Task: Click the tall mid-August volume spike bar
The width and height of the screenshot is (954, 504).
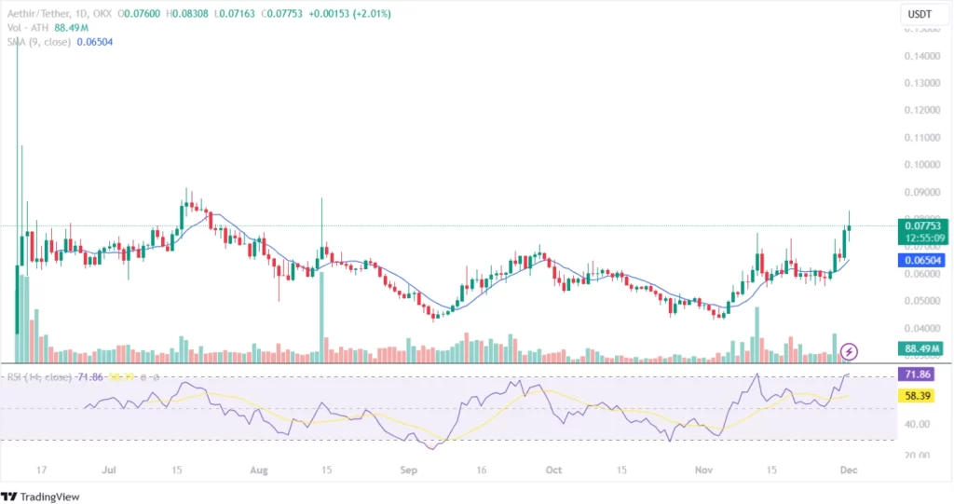Action: coord(321,318)
